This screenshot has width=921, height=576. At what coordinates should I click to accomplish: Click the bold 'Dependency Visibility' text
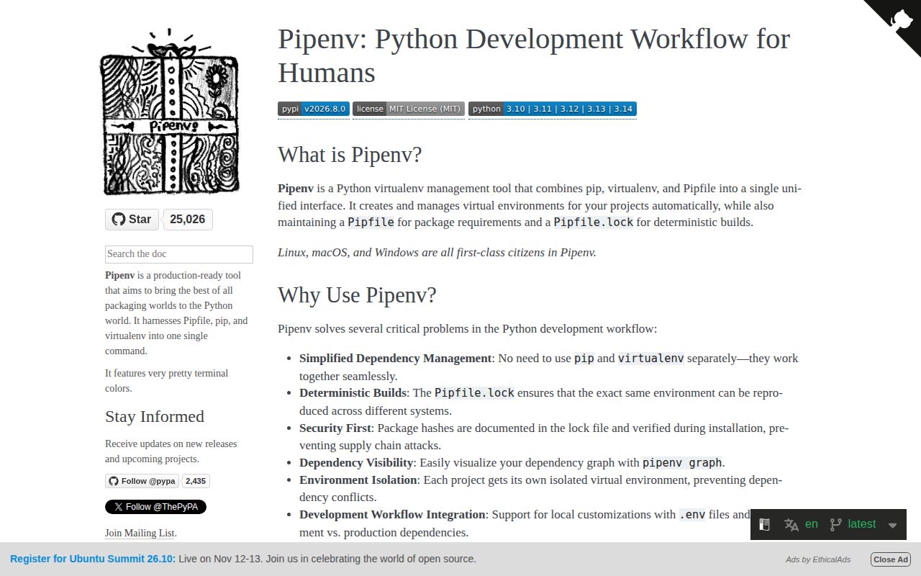click(356, 463)
